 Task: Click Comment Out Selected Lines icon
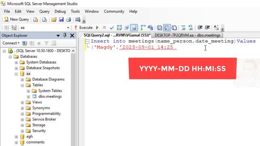point(183,28)
